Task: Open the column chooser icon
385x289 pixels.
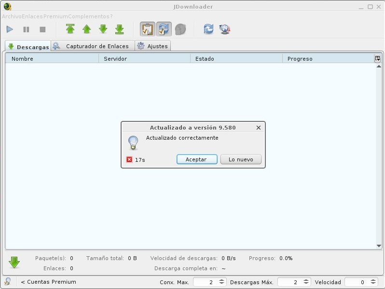Action: (x=377, y=59)
